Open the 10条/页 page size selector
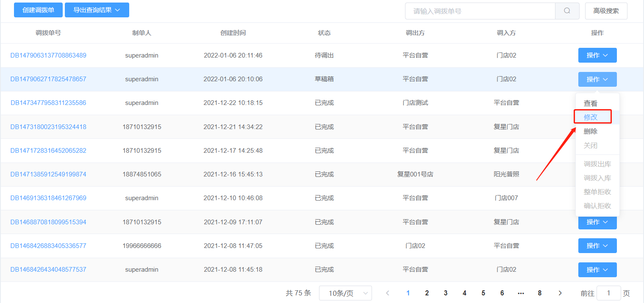 click(345, 293)
